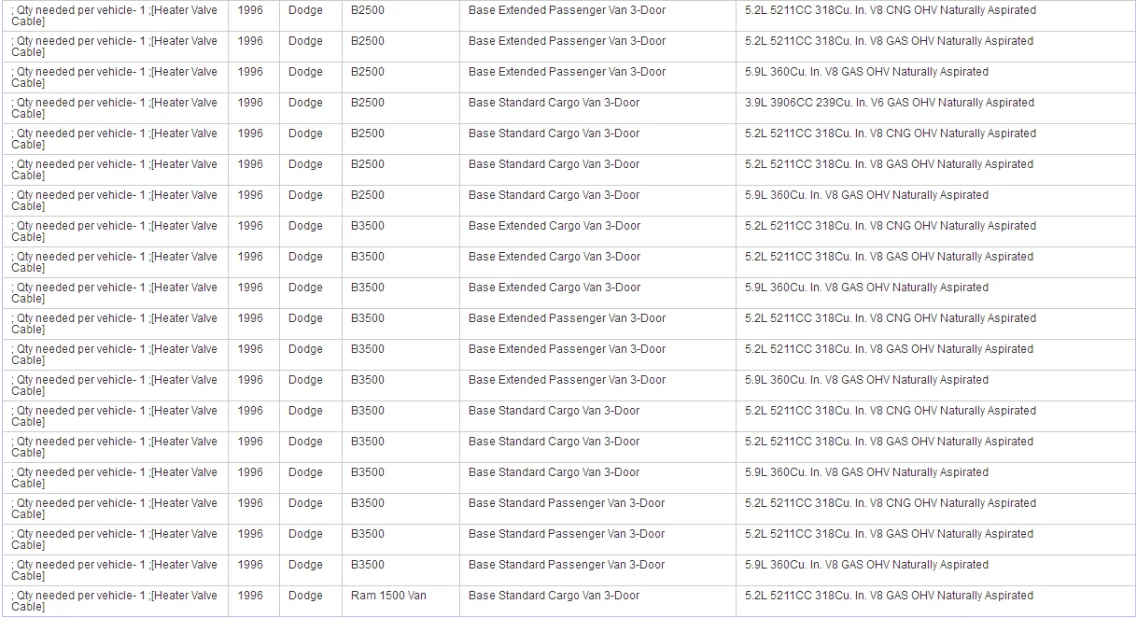Select 5.9L 360Cu. engine cell for B3500 Standard Passenger
Image resolution: width=1137 pixels, height=618 pixels.
coord(935,570)
